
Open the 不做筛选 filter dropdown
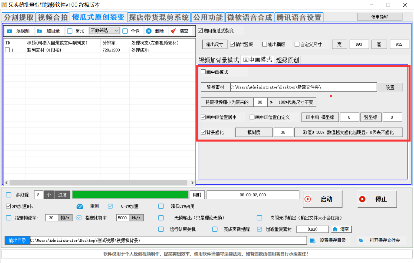click(104, 30)
